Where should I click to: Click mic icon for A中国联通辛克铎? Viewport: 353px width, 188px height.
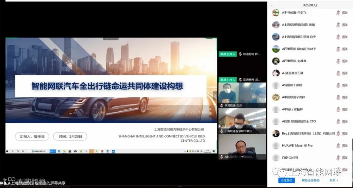coord(338,97)
